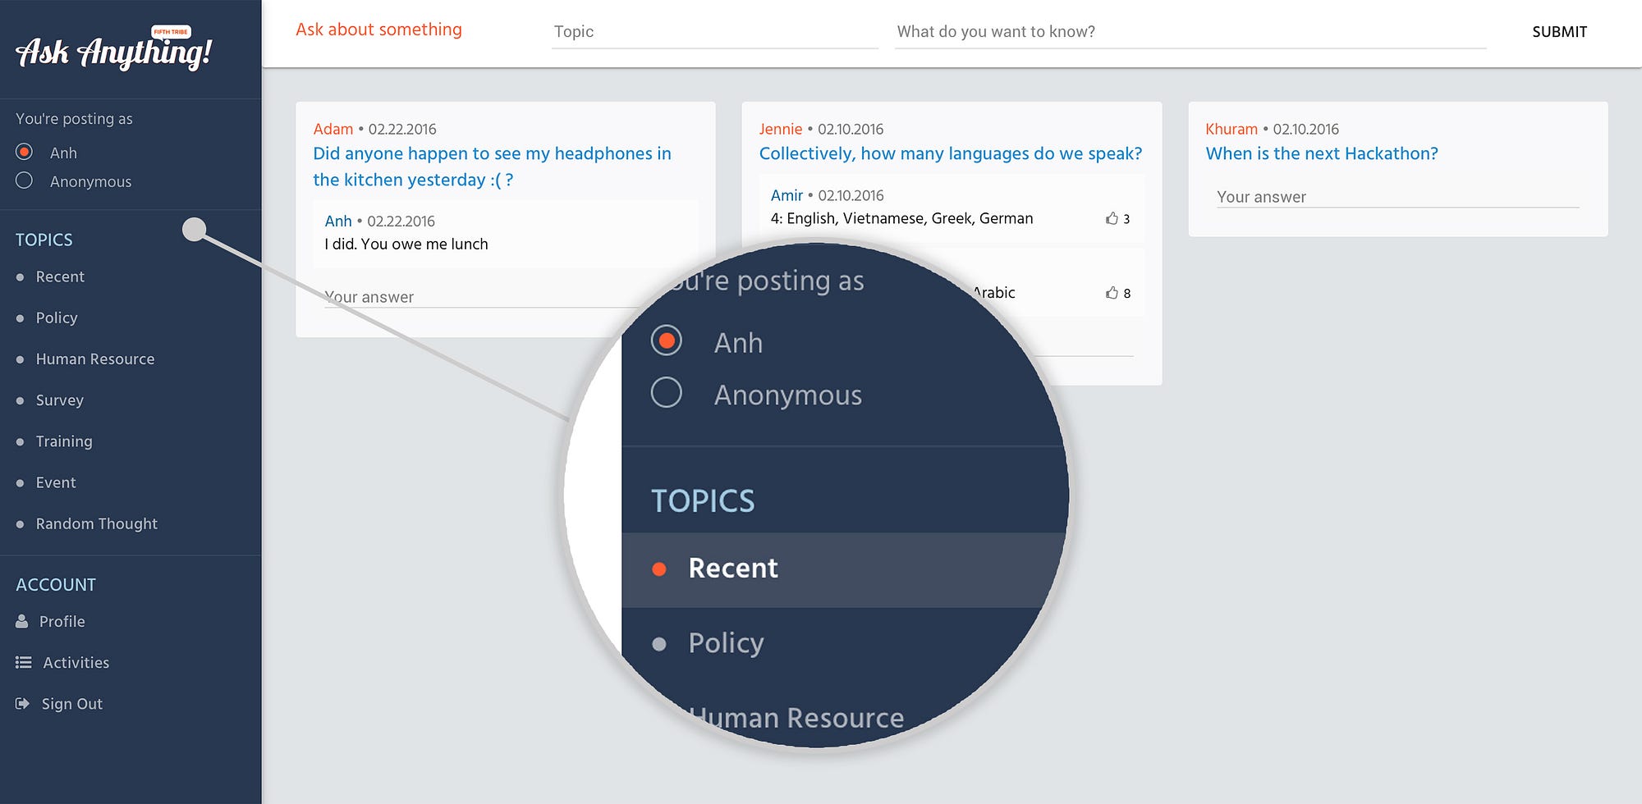Go to the Survey topic
This screenshot has height=804, width=1642.
click(x=60, y=400)
